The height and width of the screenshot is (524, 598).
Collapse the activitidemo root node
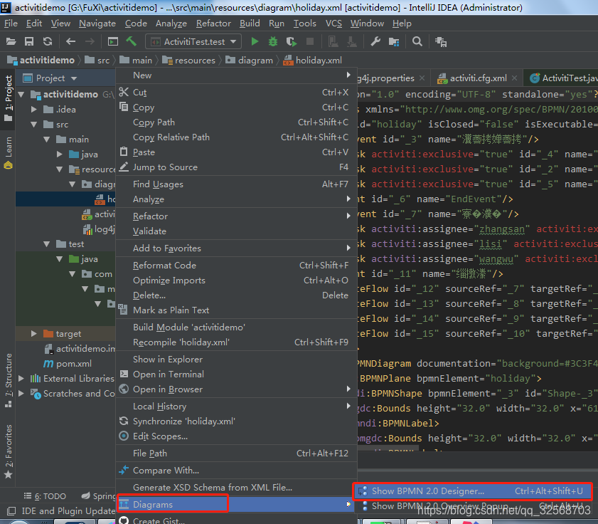[21, 95]
